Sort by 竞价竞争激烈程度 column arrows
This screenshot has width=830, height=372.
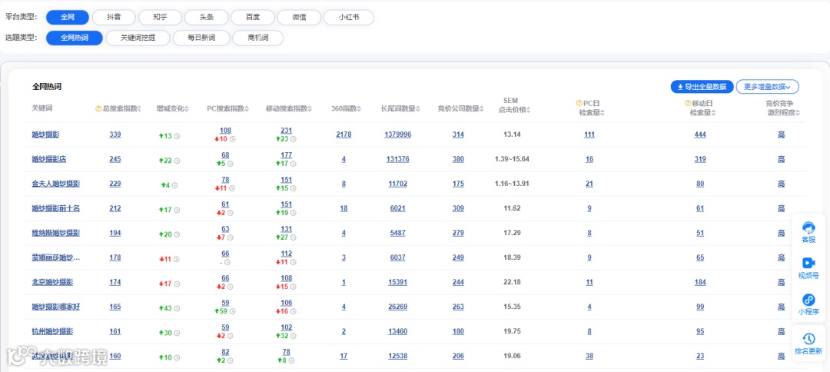pos(798,113)
